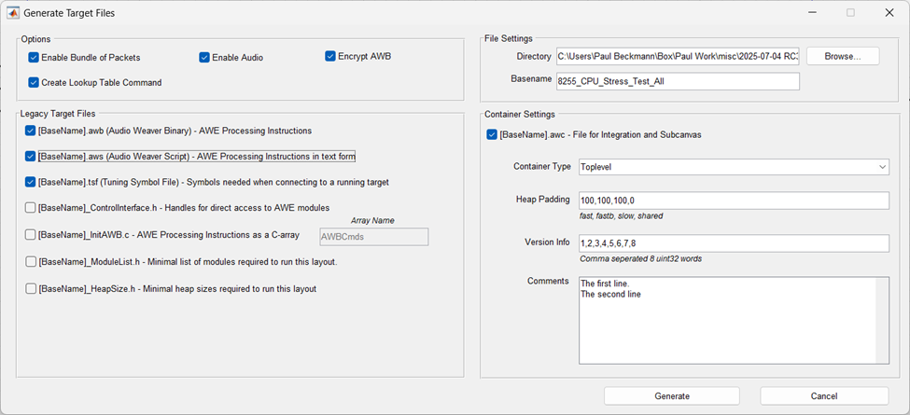Screen dimensions: 910x415
Task: Uncheck the Enable Audio option
Action: point(204,58)
